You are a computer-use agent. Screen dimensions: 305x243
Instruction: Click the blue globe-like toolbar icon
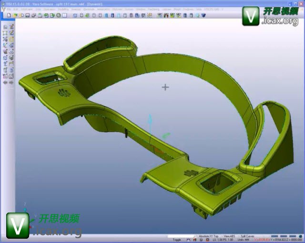(x=197, y=15)
